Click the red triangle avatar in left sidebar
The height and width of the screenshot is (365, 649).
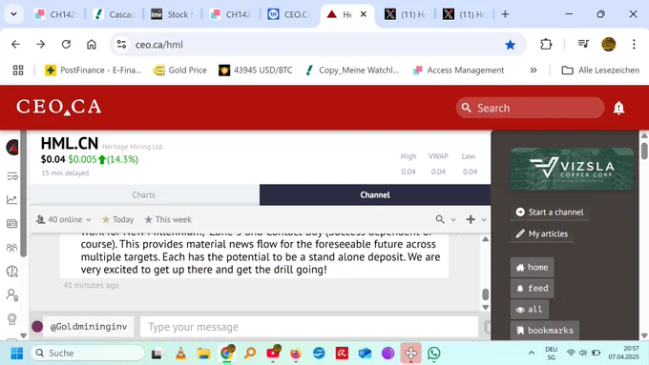tap(12, 147)
